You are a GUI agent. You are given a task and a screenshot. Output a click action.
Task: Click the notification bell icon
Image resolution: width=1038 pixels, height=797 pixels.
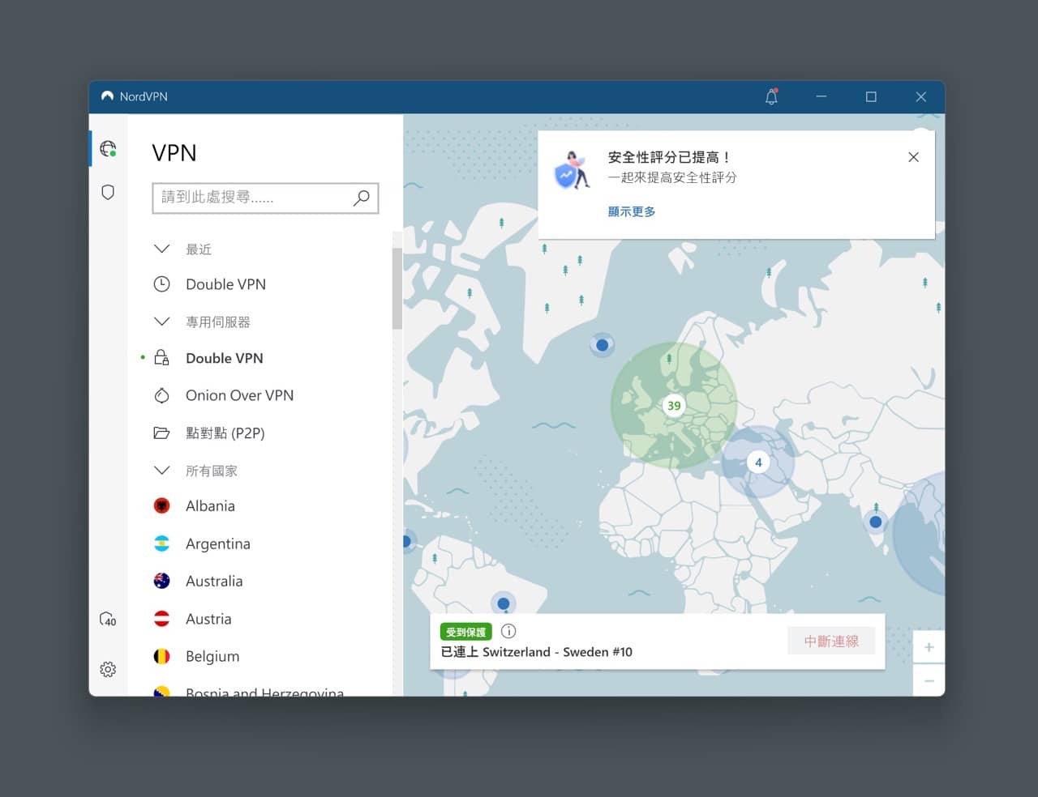[x=771, y=96]
